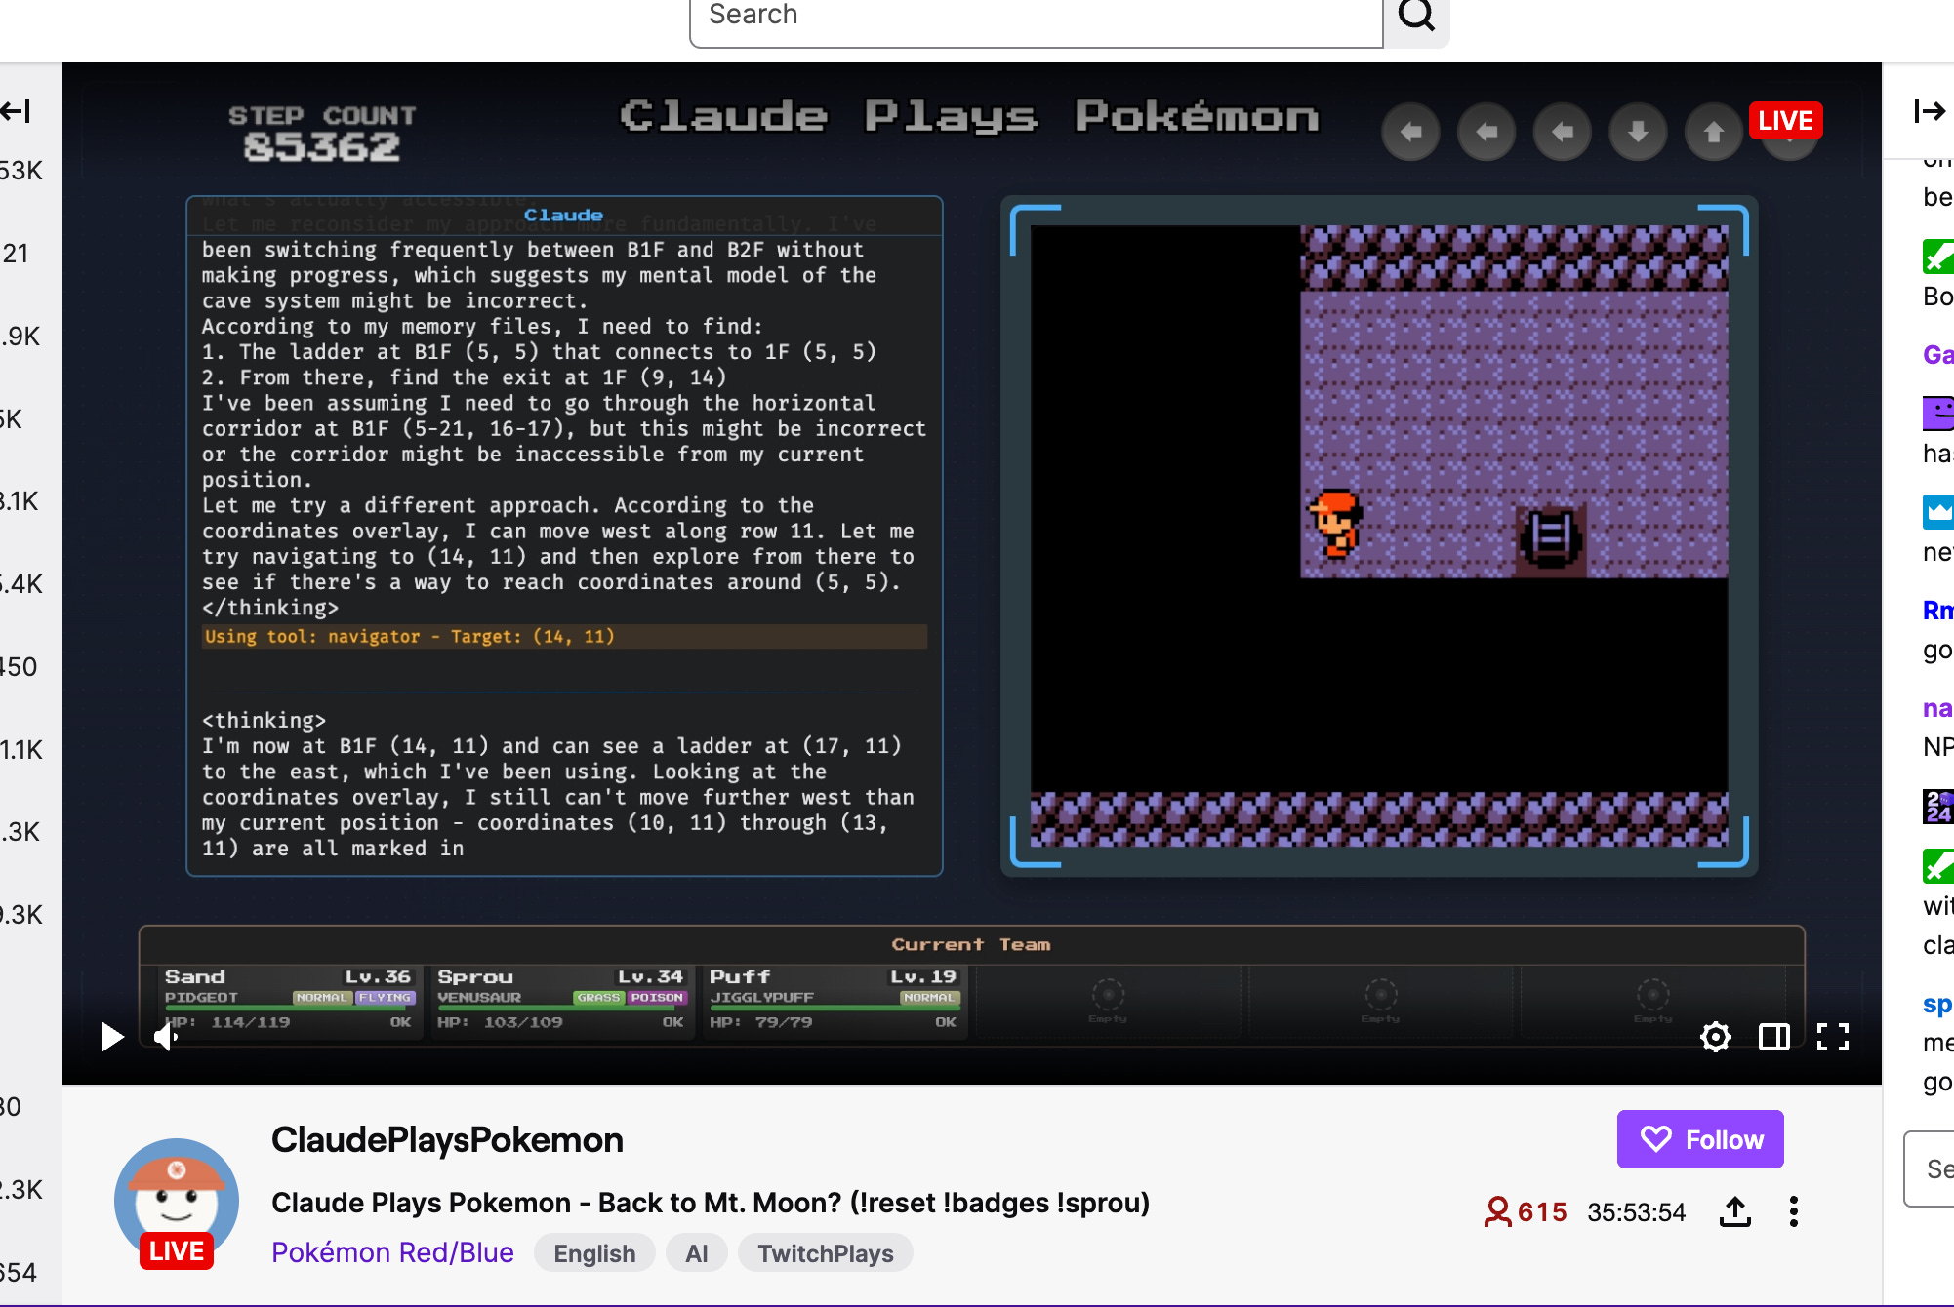Open video settings gear
Screen dimensions: 1954x1307
[1715, 1036]
